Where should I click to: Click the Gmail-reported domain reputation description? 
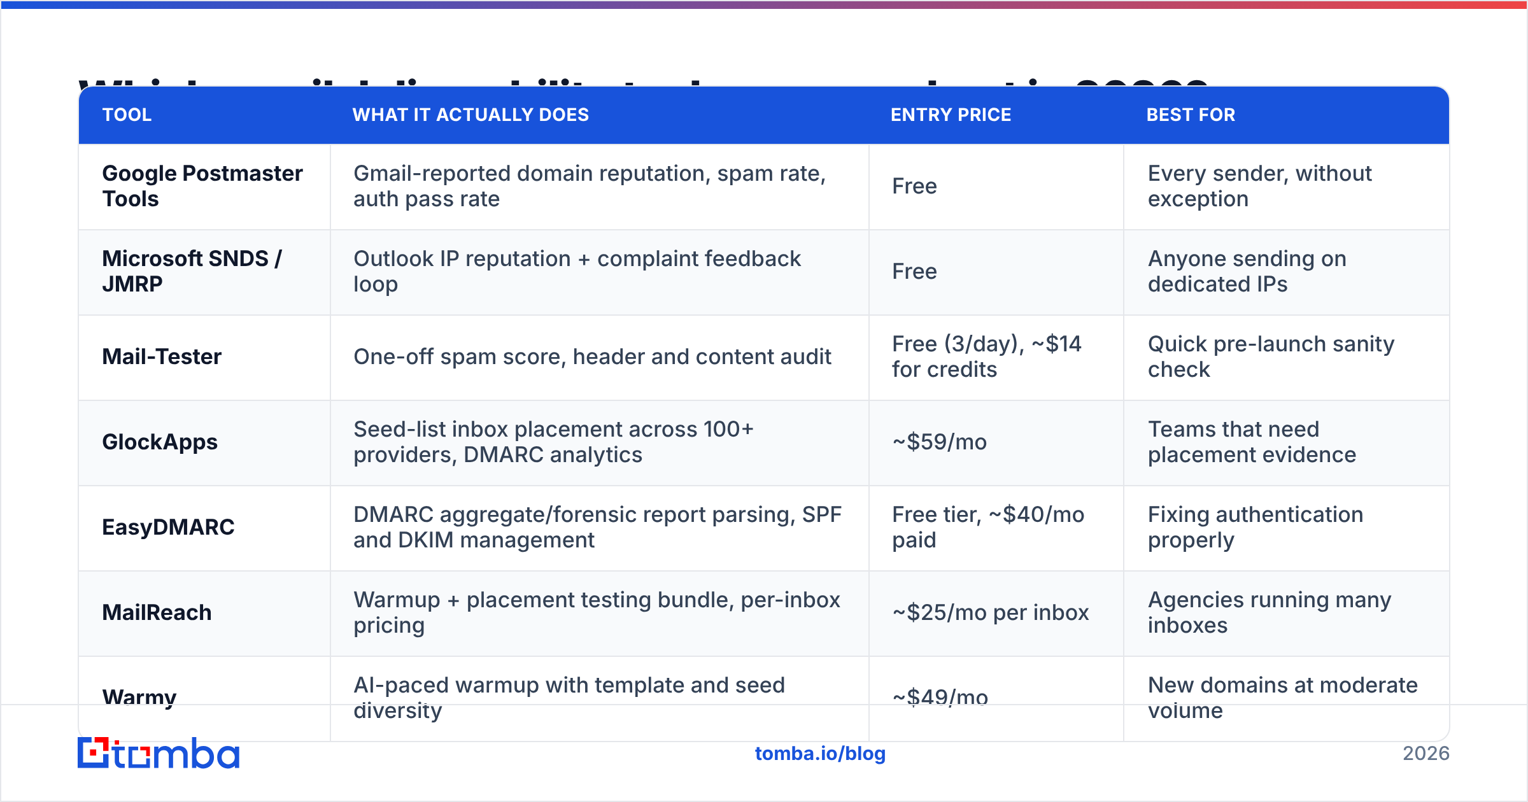[x=590, y=186]
